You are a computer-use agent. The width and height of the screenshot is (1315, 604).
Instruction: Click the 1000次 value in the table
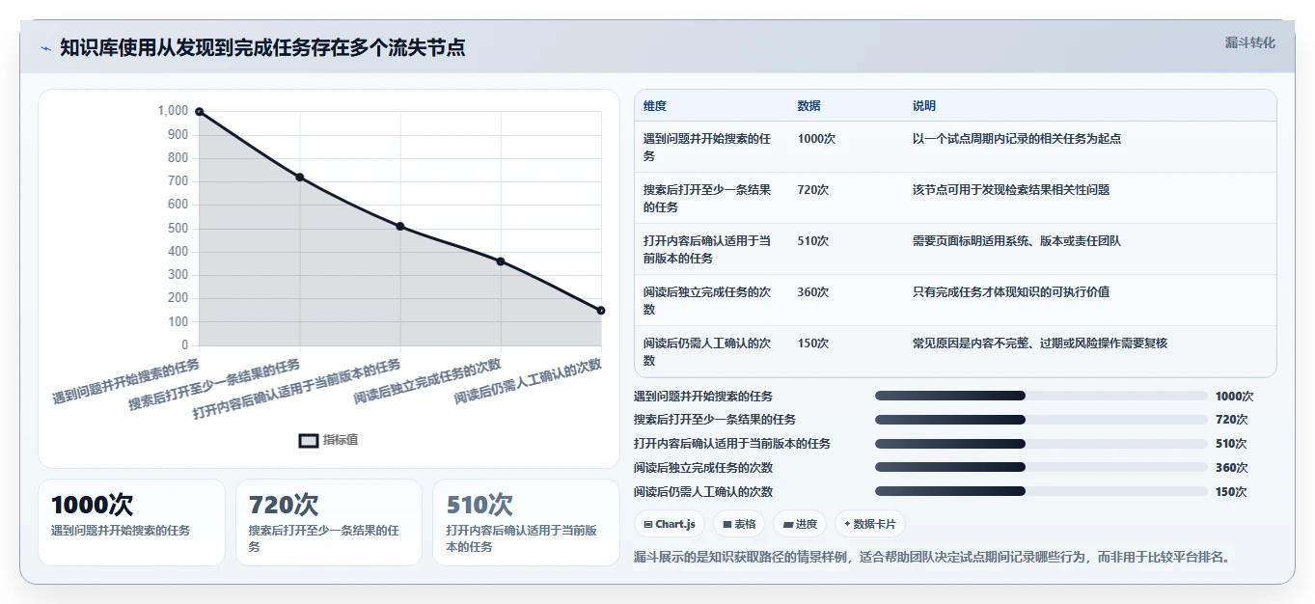click(817, 139)
